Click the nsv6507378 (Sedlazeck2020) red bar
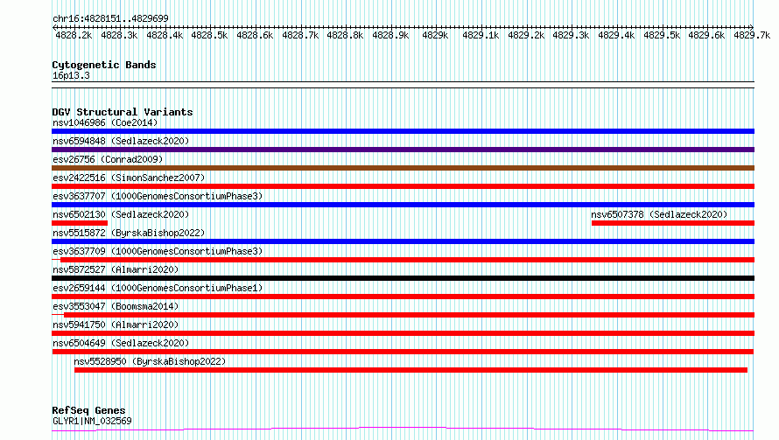 tap(673, 223)
